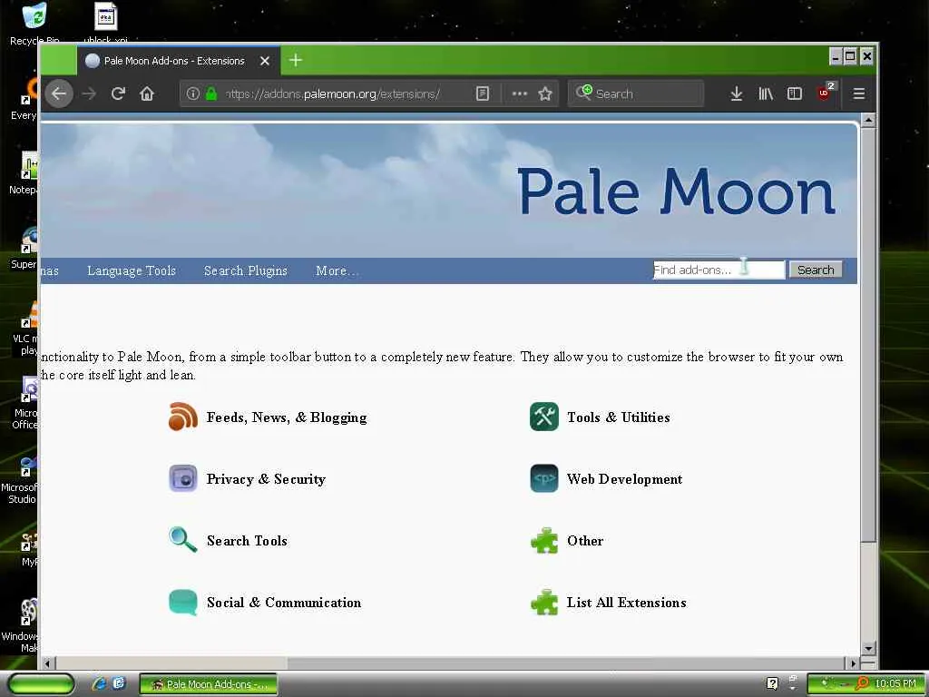The image size is (929, 697).
Task: Go back with the browser back arrow
Action: 59,93
